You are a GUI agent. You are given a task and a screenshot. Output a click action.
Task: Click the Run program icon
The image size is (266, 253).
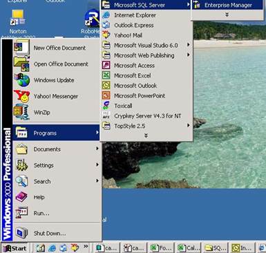21,213
